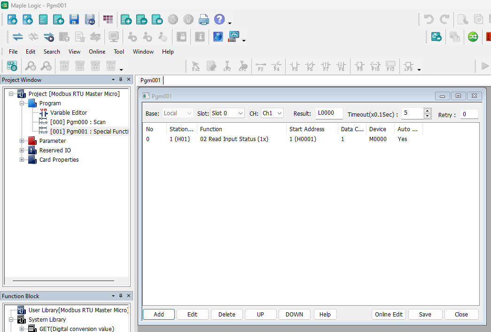Create a new project
Screen dimensions: 491x332
click(x=12, y=19)
